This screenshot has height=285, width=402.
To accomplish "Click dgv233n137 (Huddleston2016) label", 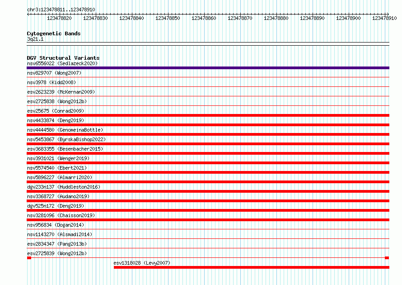I will (x=64, y=187).
